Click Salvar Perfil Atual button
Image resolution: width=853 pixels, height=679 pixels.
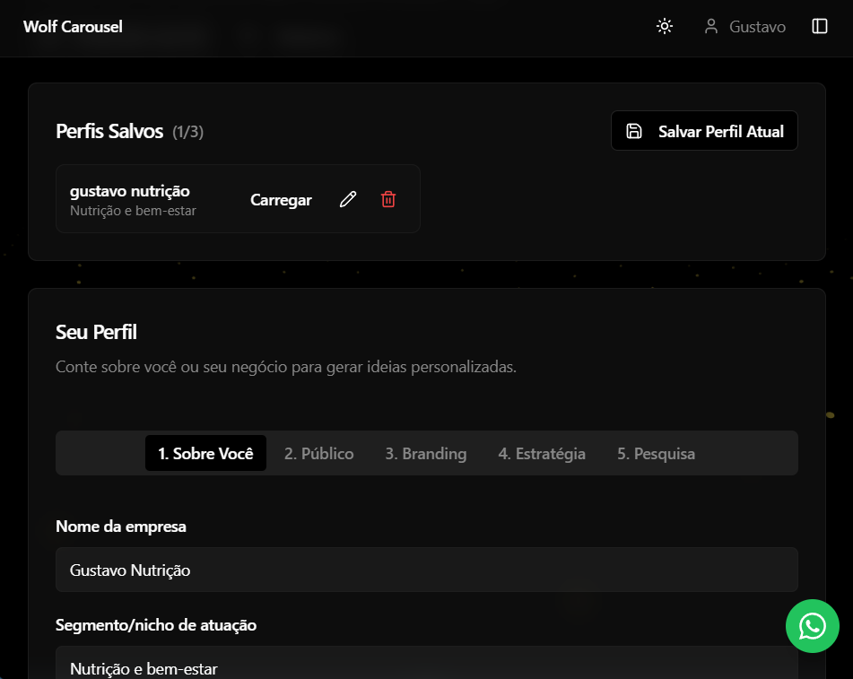click(x=704, y=131)
